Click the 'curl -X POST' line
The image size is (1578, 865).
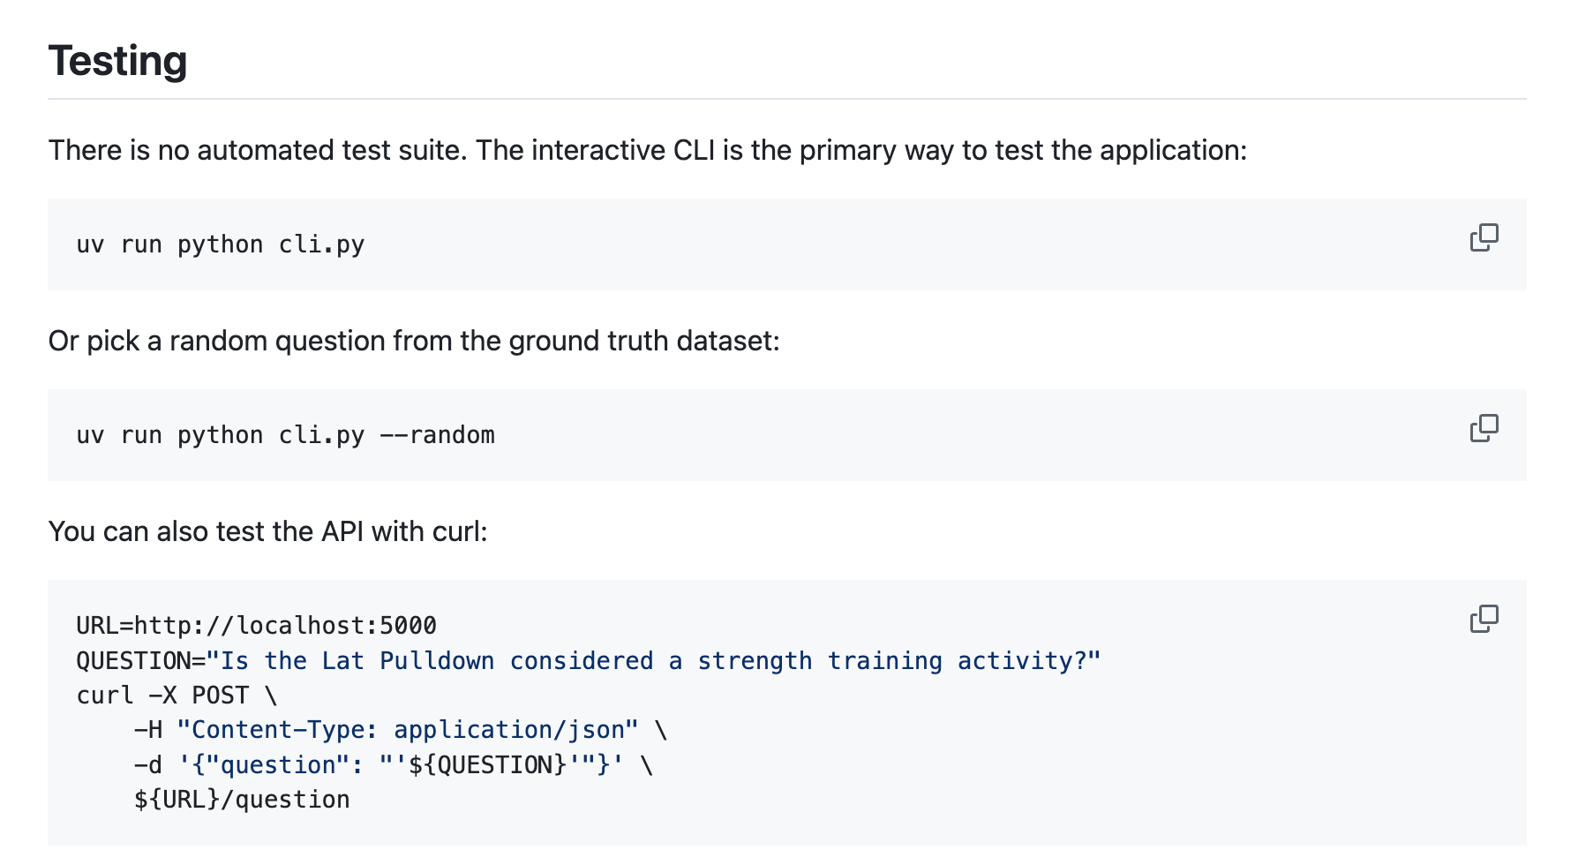(177, 696)
